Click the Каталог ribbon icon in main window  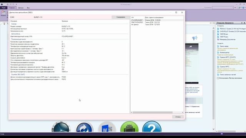point(3,13)
